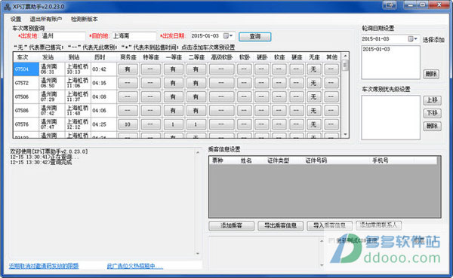Click the train table scrollbar thumb

coord(345,66)
